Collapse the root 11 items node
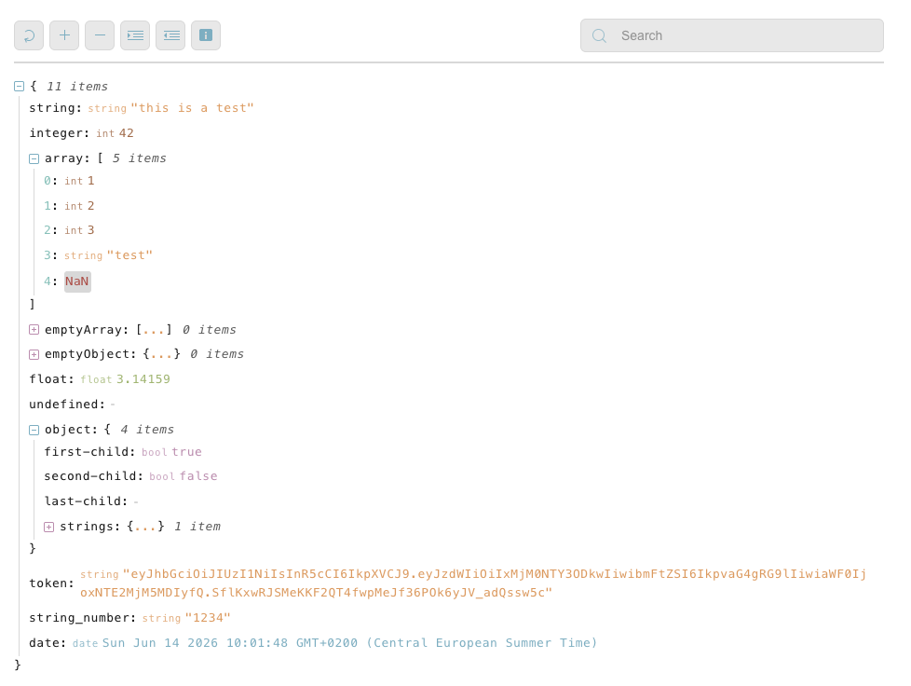Screen dimensions: 911x686 pos(20,87)
